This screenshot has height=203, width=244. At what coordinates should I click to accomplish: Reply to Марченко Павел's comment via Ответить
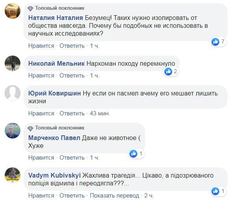pyautogui.click(x=72, y=158)
